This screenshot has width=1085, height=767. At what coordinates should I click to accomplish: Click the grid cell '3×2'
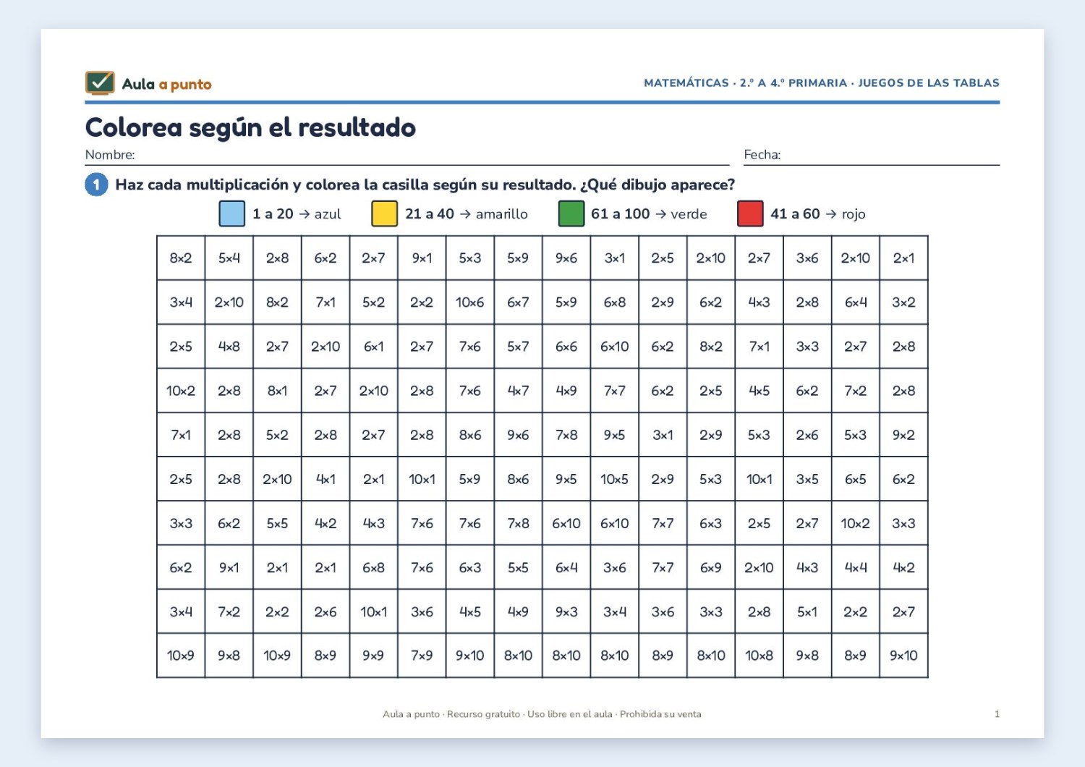click(x=903, y=302)
